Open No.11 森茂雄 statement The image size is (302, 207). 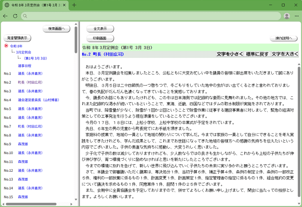[x=23, y=162]
